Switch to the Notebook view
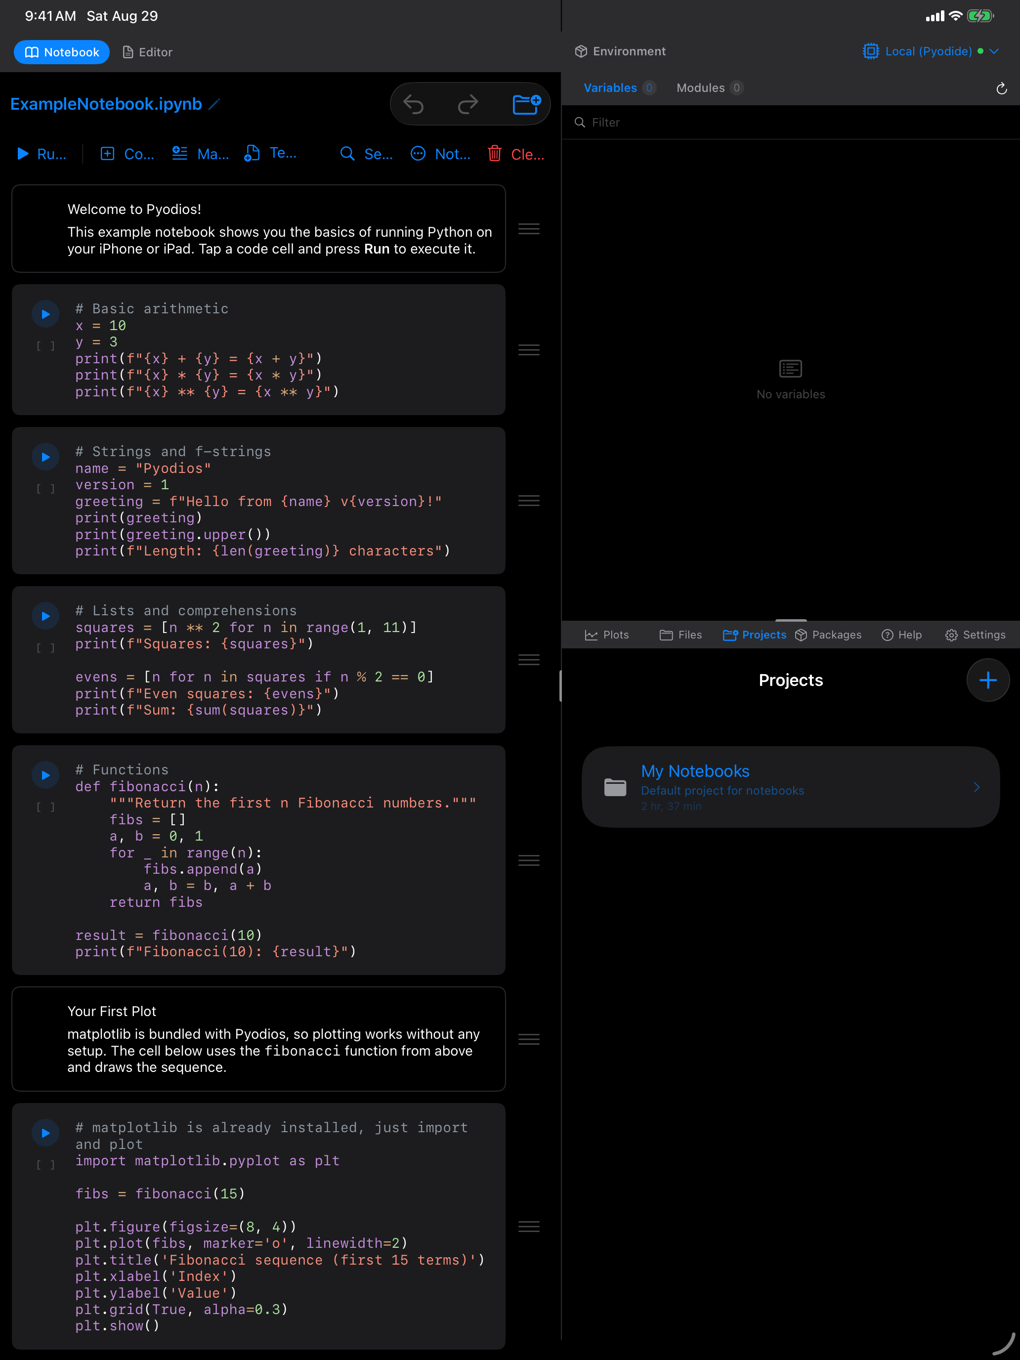 61,52
